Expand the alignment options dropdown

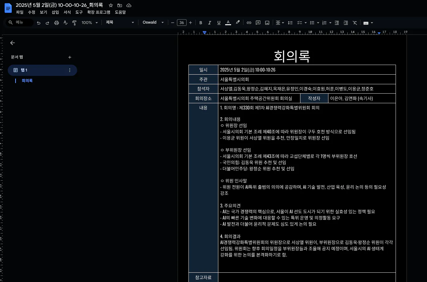click(x=282, y=22)
